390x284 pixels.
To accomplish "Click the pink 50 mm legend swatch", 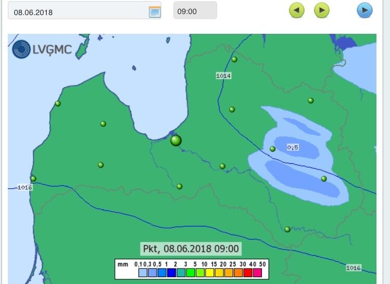I will pos(257,273).
